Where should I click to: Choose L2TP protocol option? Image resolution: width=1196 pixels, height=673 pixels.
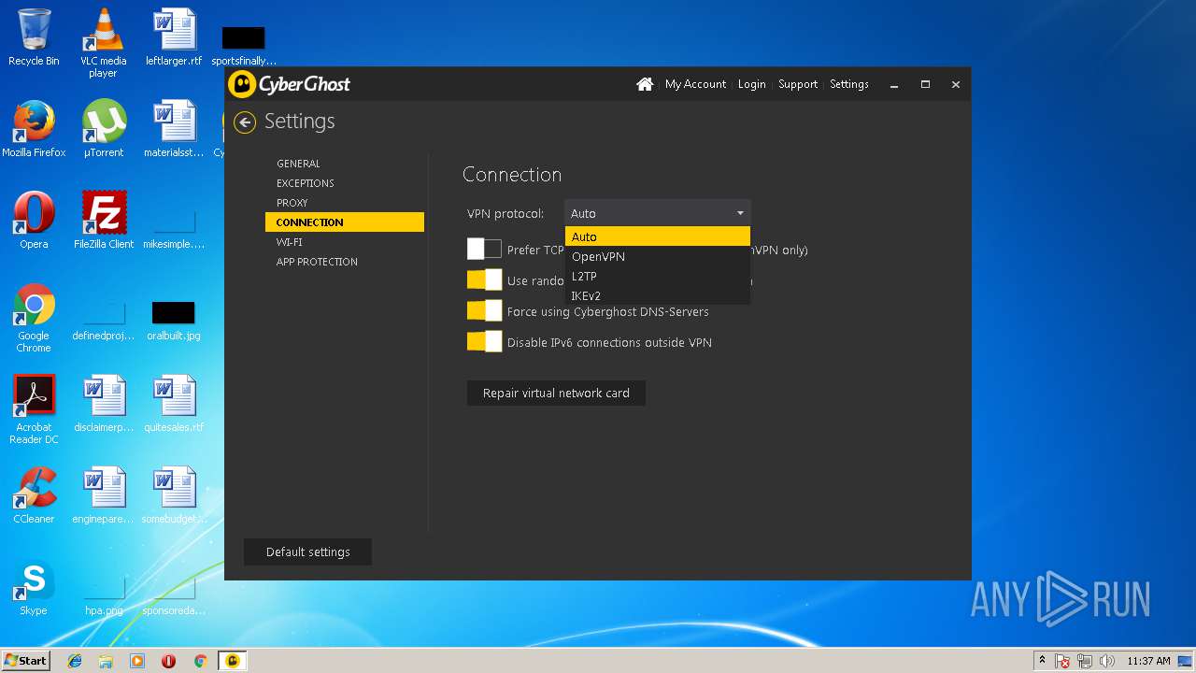click(x=657, y=276)
